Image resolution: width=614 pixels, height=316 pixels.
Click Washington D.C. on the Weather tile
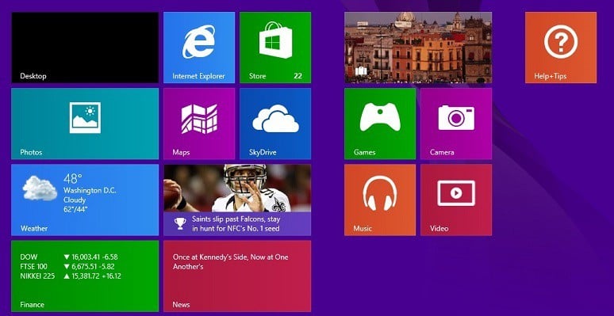[x=90, y=191]
